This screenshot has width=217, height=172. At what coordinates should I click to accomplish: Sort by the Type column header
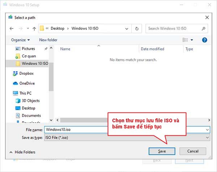189,49
